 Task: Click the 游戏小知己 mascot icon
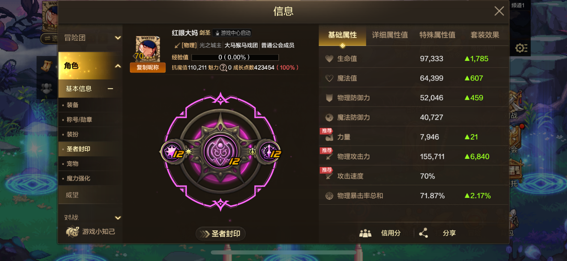coord(72,232)
